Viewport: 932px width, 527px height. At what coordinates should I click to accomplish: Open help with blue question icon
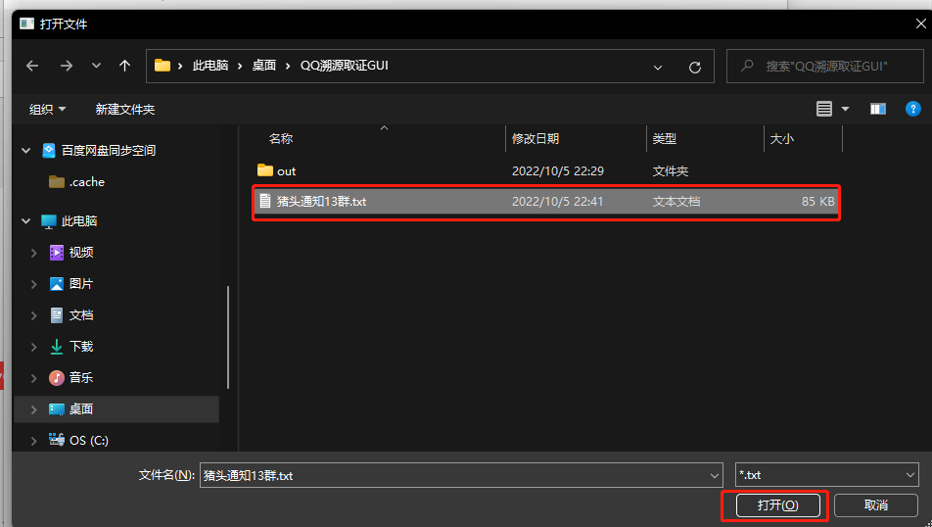click(913, 109)
